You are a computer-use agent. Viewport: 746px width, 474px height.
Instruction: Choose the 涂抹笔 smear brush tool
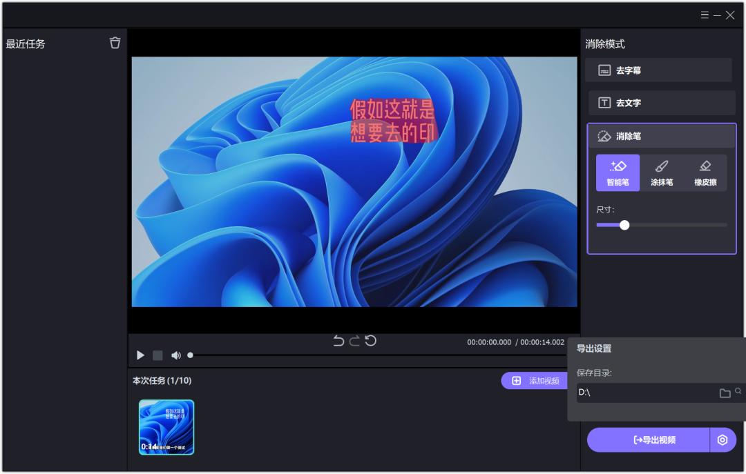[662, 173]
